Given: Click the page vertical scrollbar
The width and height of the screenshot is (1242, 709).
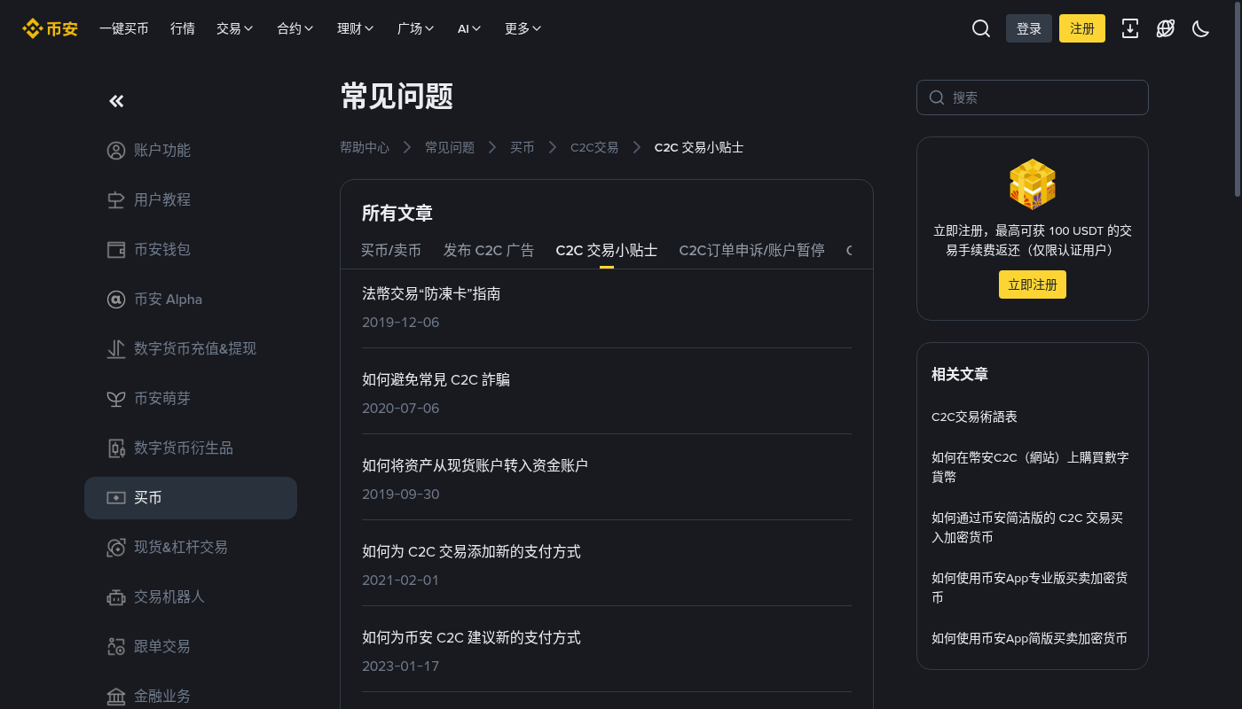Looking at the screenshot, I should pos(1238,97).
